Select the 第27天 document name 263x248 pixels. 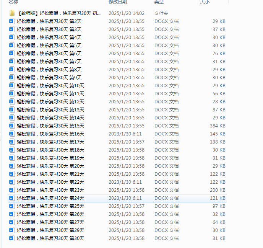[50, 222]
